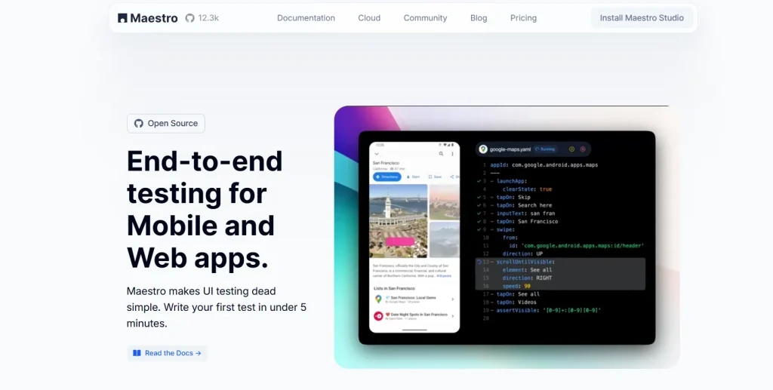773x390 pixels.
Task: Click the 'direction: RIGHT' code line
Action: pyautogui.click(x=527, y=278)
